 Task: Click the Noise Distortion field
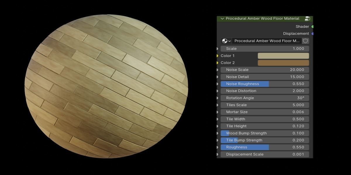(265, 91)
